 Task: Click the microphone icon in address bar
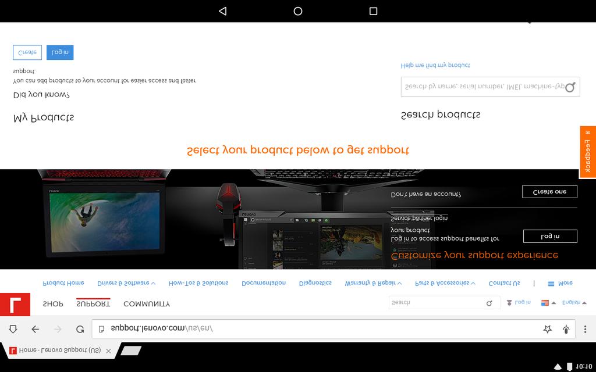(x=566, y=329)
